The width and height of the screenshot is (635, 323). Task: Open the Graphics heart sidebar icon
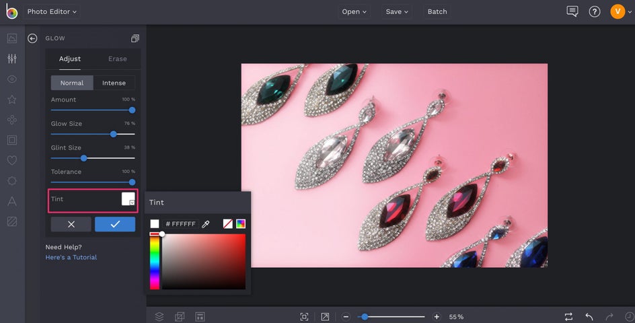tap(12, 160)
